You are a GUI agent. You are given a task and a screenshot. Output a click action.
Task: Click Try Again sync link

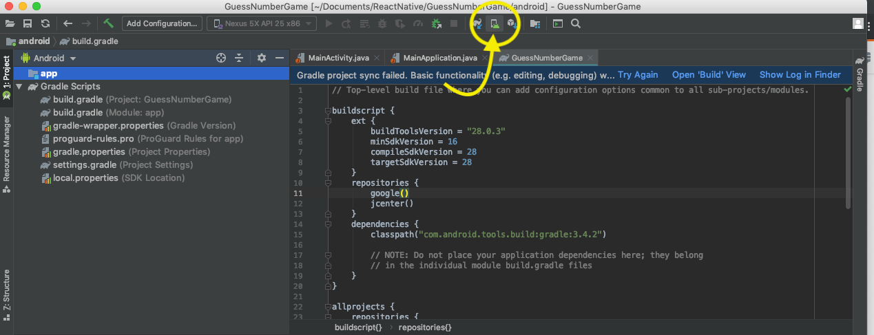pos(638,75)
